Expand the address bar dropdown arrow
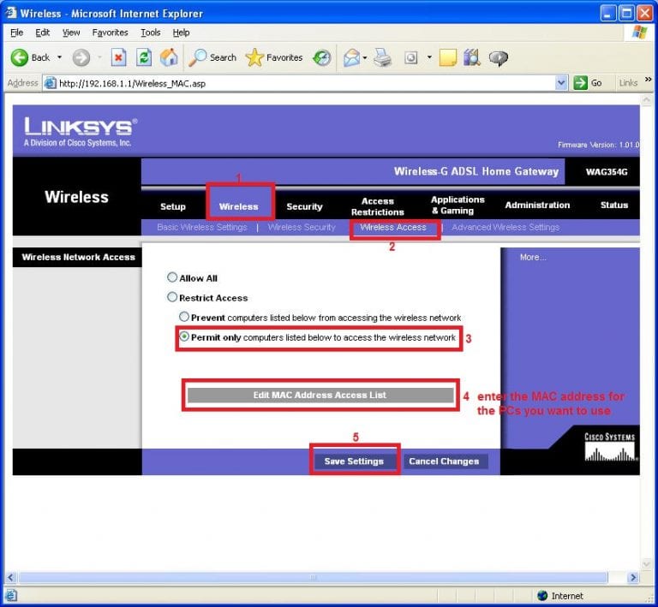This screenshot has height=607, width=658. point(562,83)
